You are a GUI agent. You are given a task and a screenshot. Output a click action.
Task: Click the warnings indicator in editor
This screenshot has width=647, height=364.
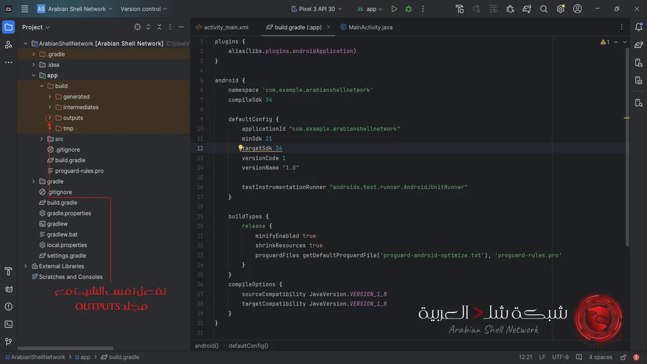[x=605, y=42]
